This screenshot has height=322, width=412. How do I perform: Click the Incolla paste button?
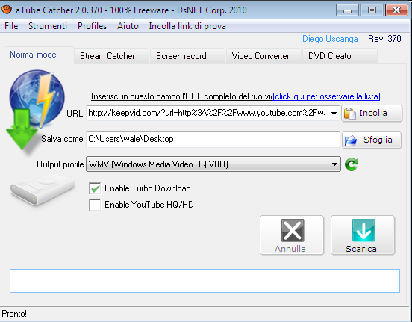[x=372, y=113]
